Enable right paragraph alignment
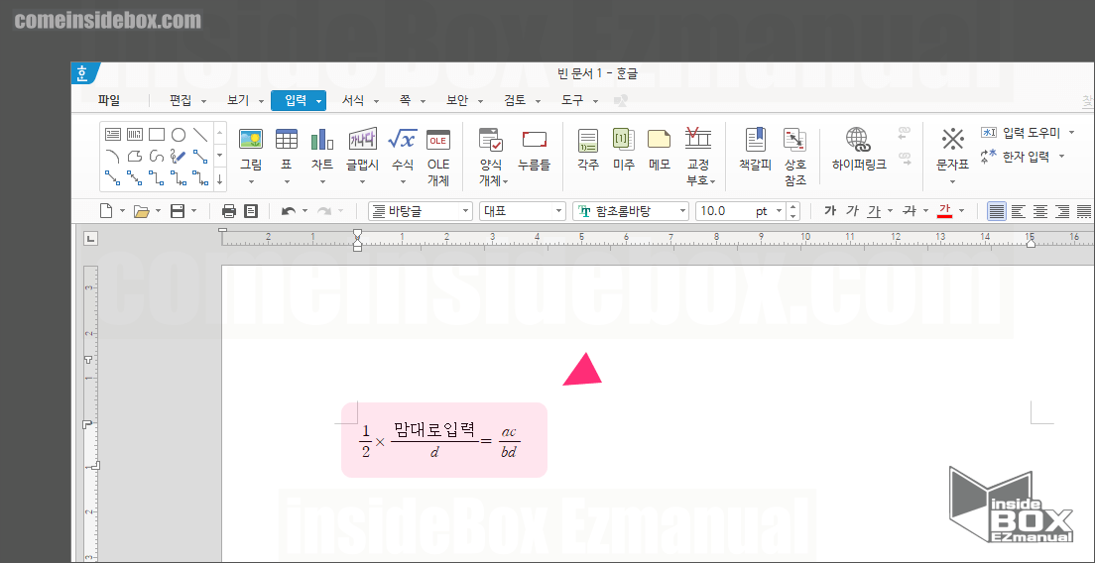The image size is (1095, 563). [1062, 211]
